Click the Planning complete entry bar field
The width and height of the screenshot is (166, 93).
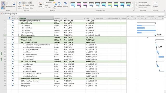[x=85, y=14]
